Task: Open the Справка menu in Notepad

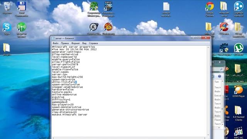Action: point(93,43)
